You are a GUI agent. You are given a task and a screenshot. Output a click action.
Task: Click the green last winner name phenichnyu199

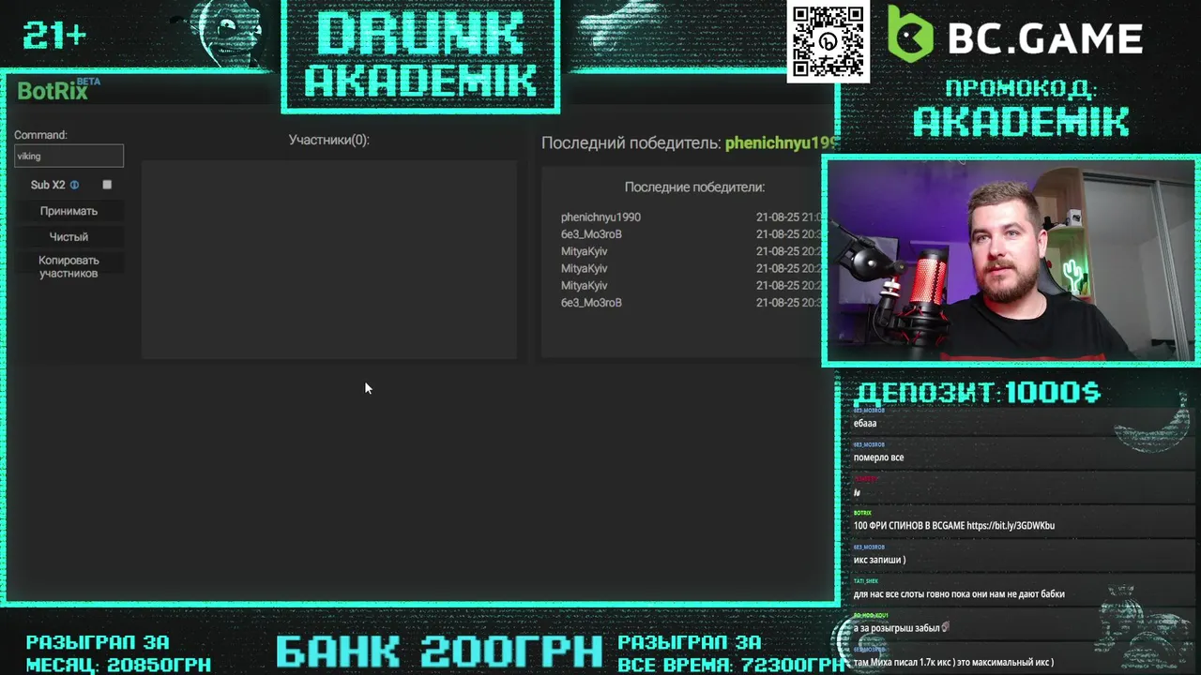(x=781, y=143)
